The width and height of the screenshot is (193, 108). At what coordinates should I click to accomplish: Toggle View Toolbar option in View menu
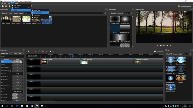click(x=17, y=5)
